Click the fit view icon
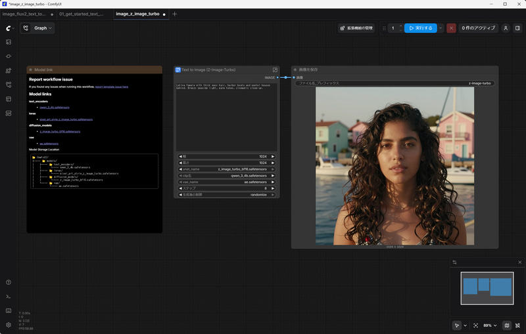526x334 pixels. (476, 325)
